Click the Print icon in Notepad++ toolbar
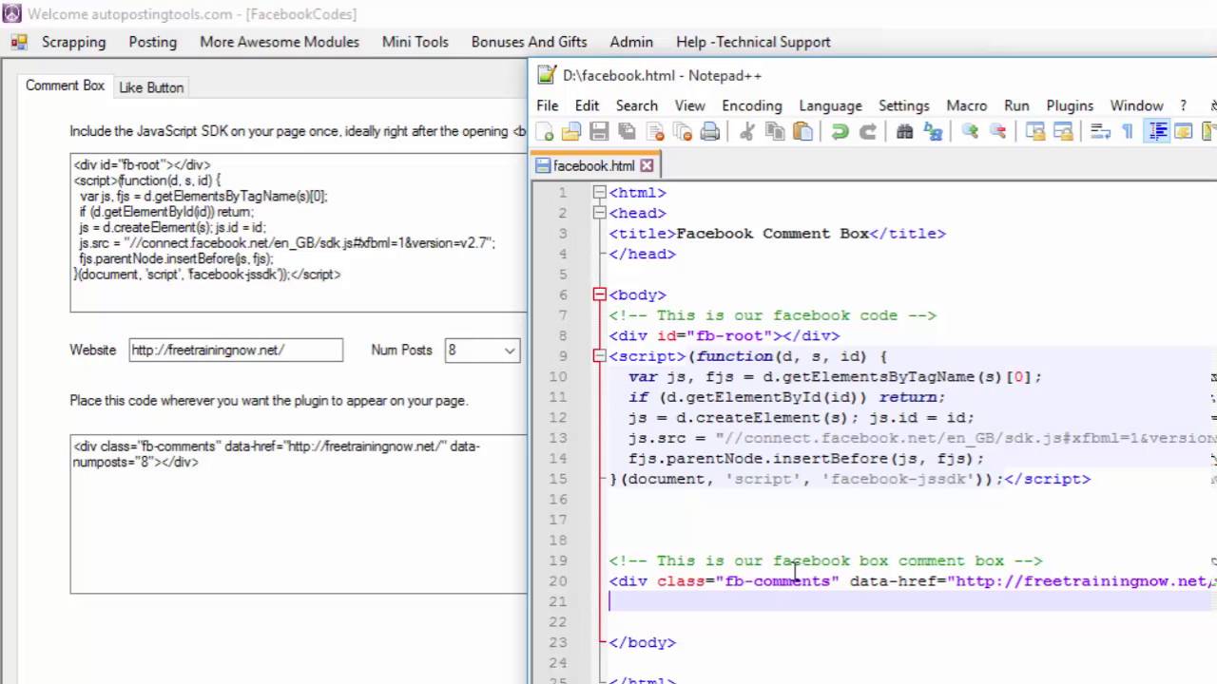Viewport: 1217px width, 684px height. [710, 132]
